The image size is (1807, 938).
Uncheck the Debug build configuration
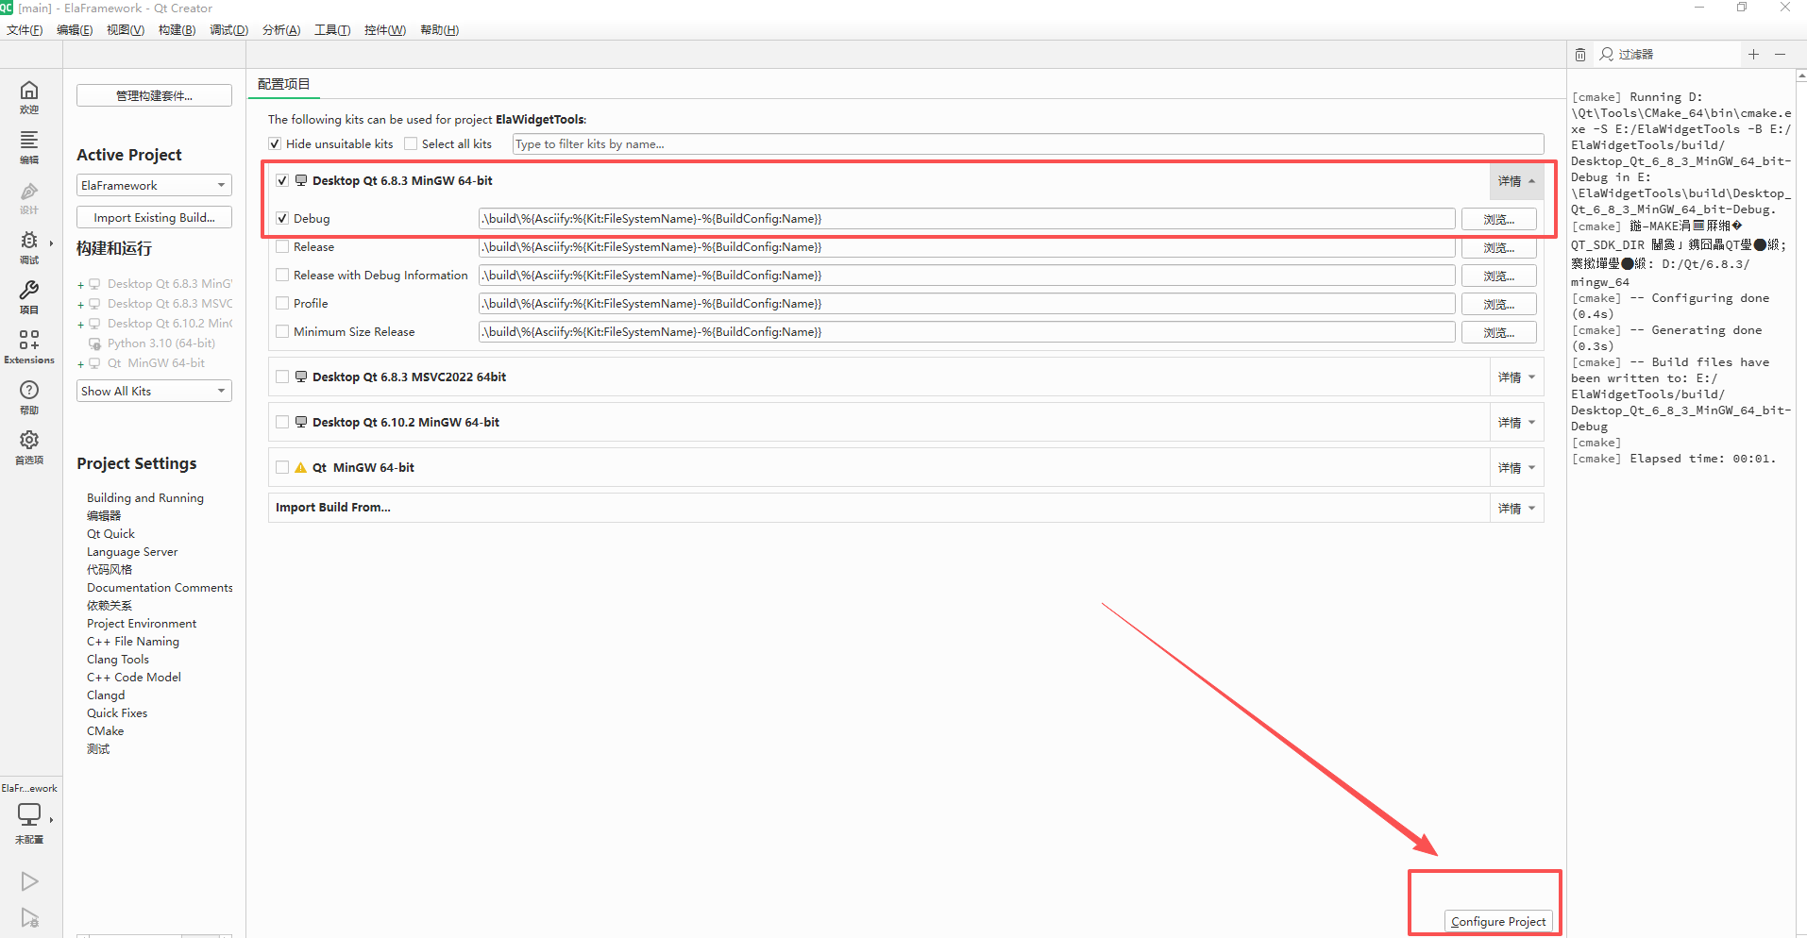(x=282, y=218)
